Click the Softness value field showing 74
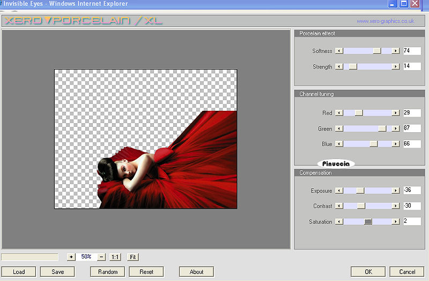Image resolution: width=429 pixels, height=281 pixels. click(x=412, y=51)
